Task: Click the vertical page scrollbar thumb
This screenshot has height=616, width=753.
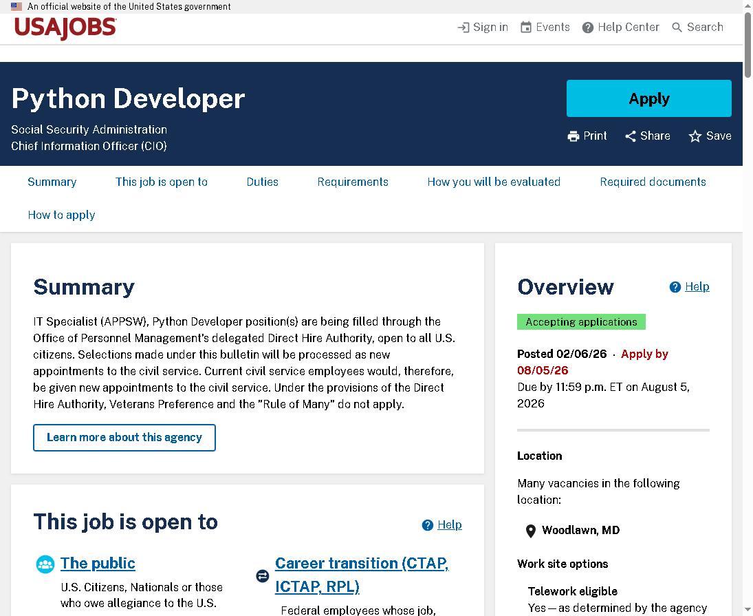Action: point(747,44)
